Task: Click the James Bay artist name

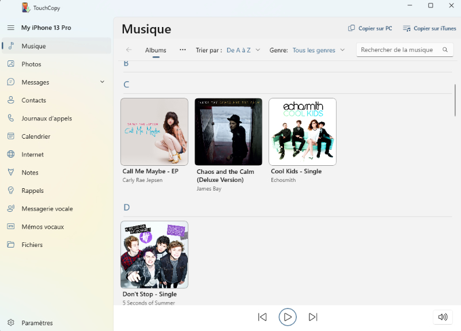Action: 209,189
